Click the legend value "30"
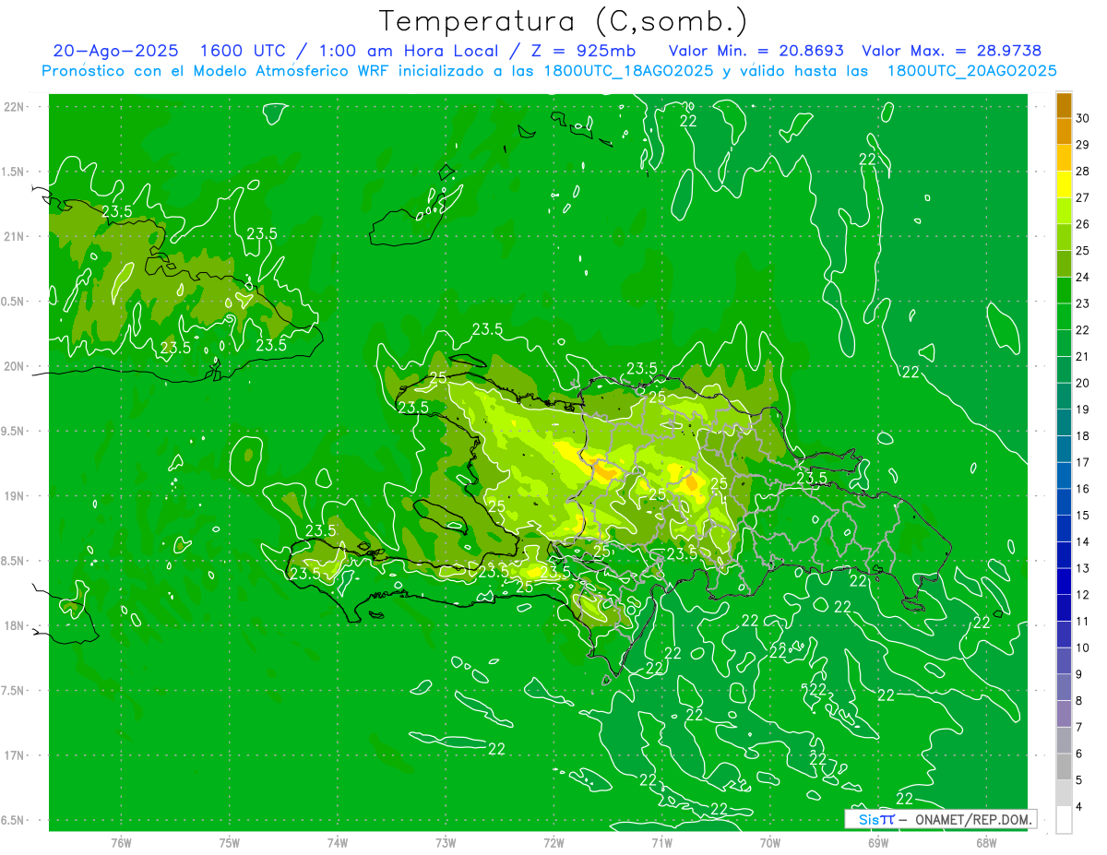The height and width of the screenshot is (855, 1107). click(1083, 118)
